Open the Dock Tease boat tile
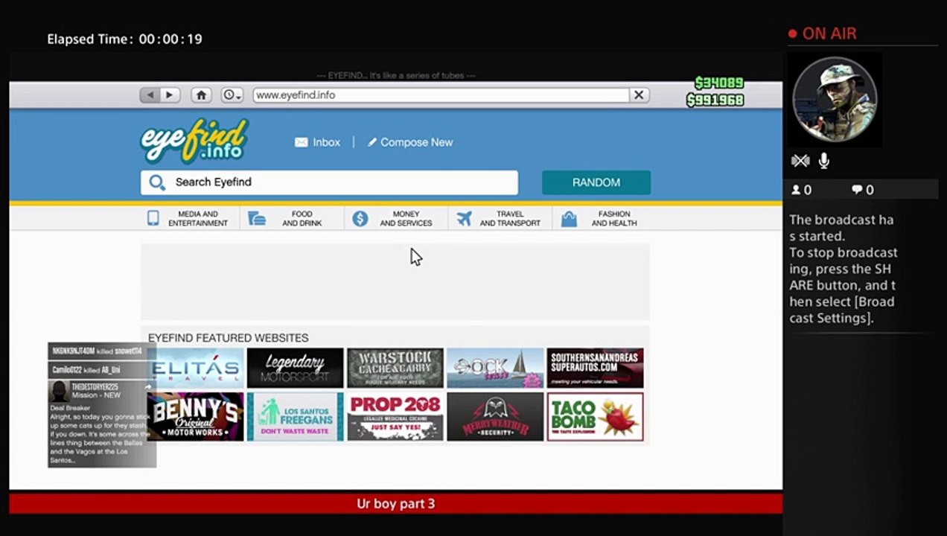Viewport: 947px width, 536px height. (x=495, y=368)
